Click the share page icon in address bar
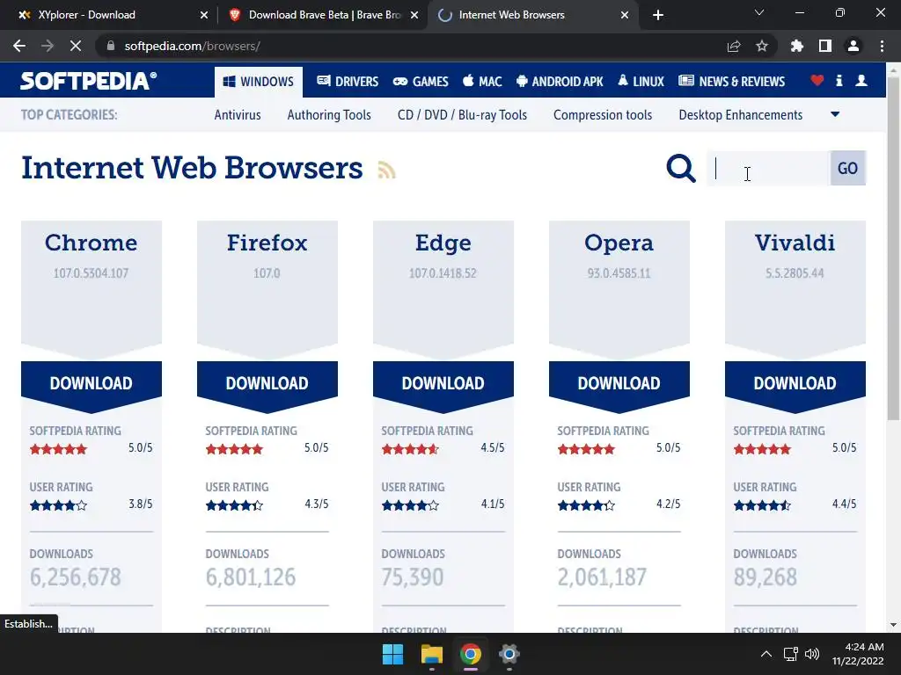 (x=734, y=46)
